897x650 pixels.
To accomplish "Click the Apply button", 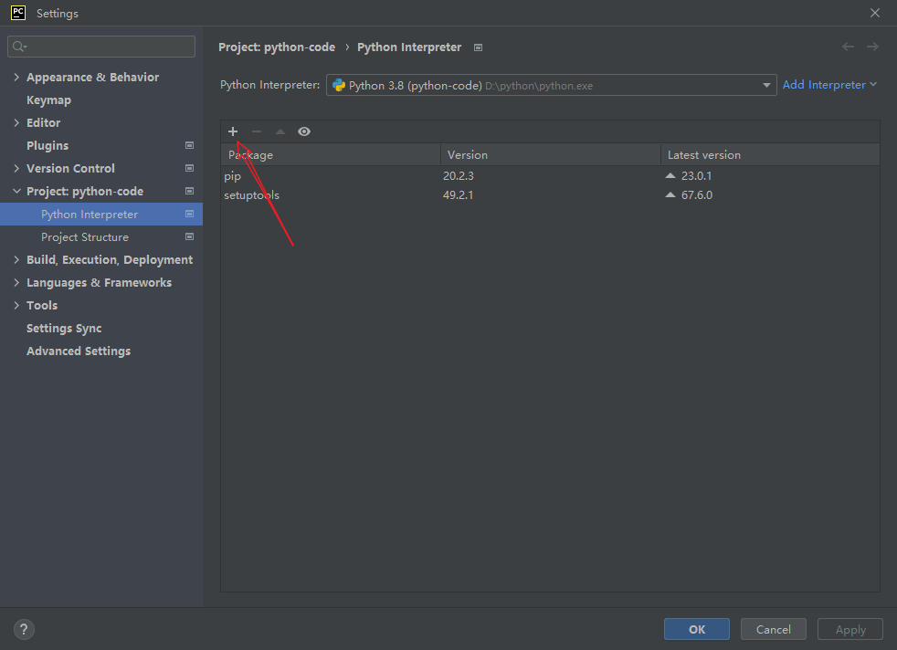I will [x=850, y=629].
